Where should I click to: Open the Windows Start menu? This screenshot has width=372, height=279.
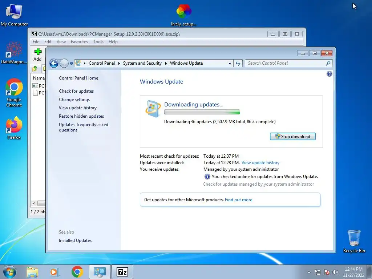pyautogui.click(x=10, y=272)
